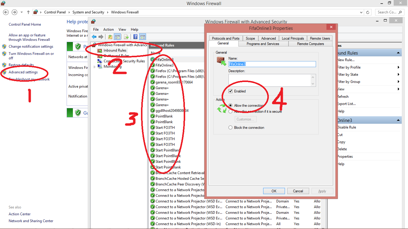
Task: Click the green check icon for ggdllhost rule
Action: 153,111
